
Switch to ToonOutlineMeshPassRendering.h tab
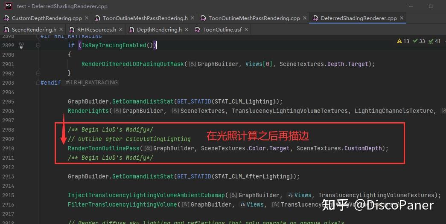145,18
